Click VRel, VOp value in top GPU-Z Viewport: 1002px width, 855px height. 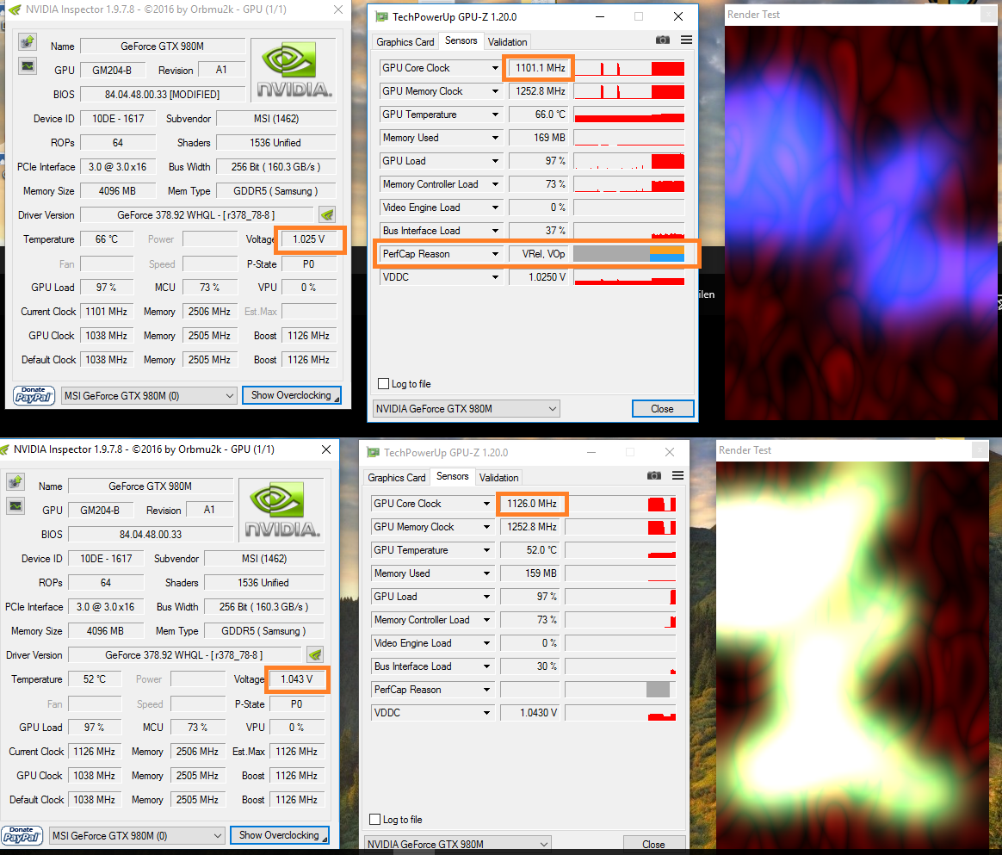(540, 254)
